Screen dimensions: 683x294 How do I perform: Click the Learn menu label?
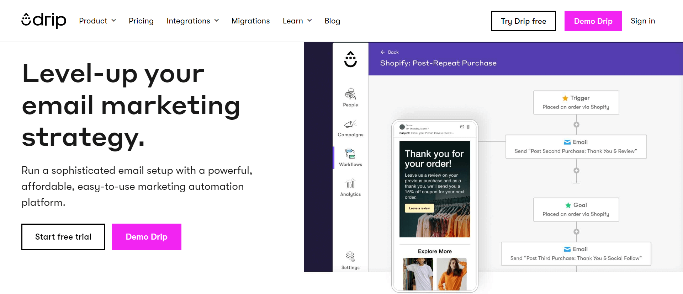tap(293, 21)
